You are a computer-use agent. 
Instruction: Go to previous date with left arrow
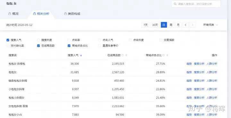click(185, 25)
